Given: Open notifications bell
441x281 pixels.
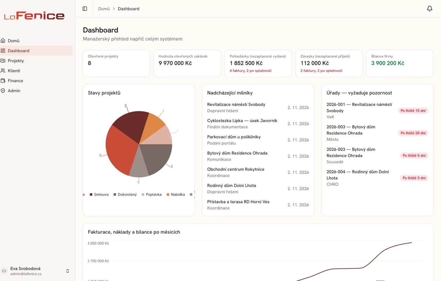Looking at the screenshot, I should point(430,9).
